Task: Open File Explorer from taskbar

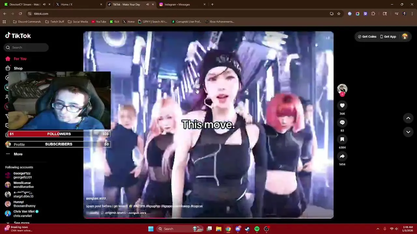Action: [x=219, y=229]
